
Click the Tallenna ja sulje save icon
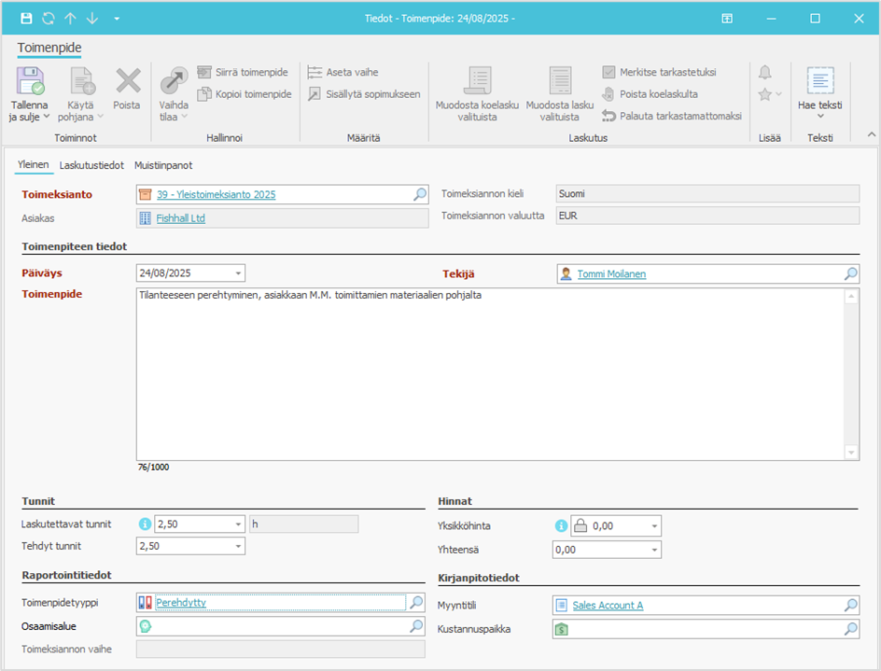30,81
